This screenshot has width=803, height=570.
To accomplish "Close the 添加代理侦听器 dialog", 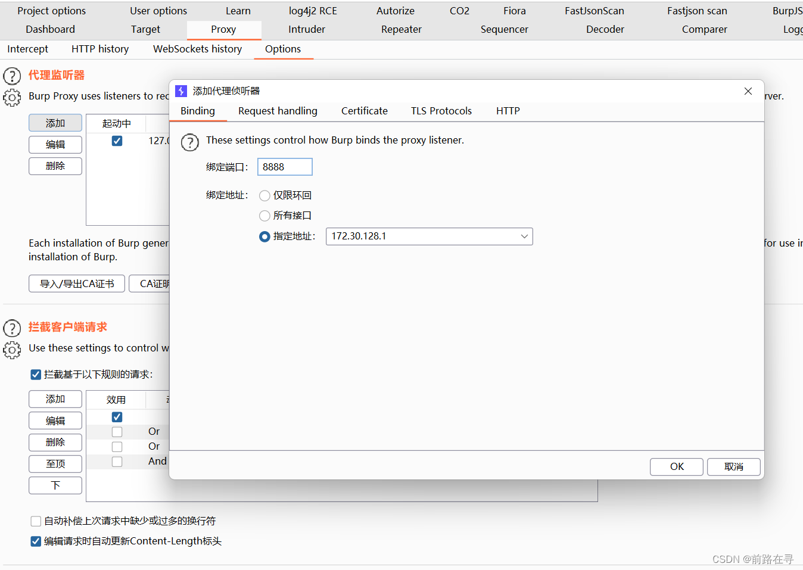I will 748,91.
